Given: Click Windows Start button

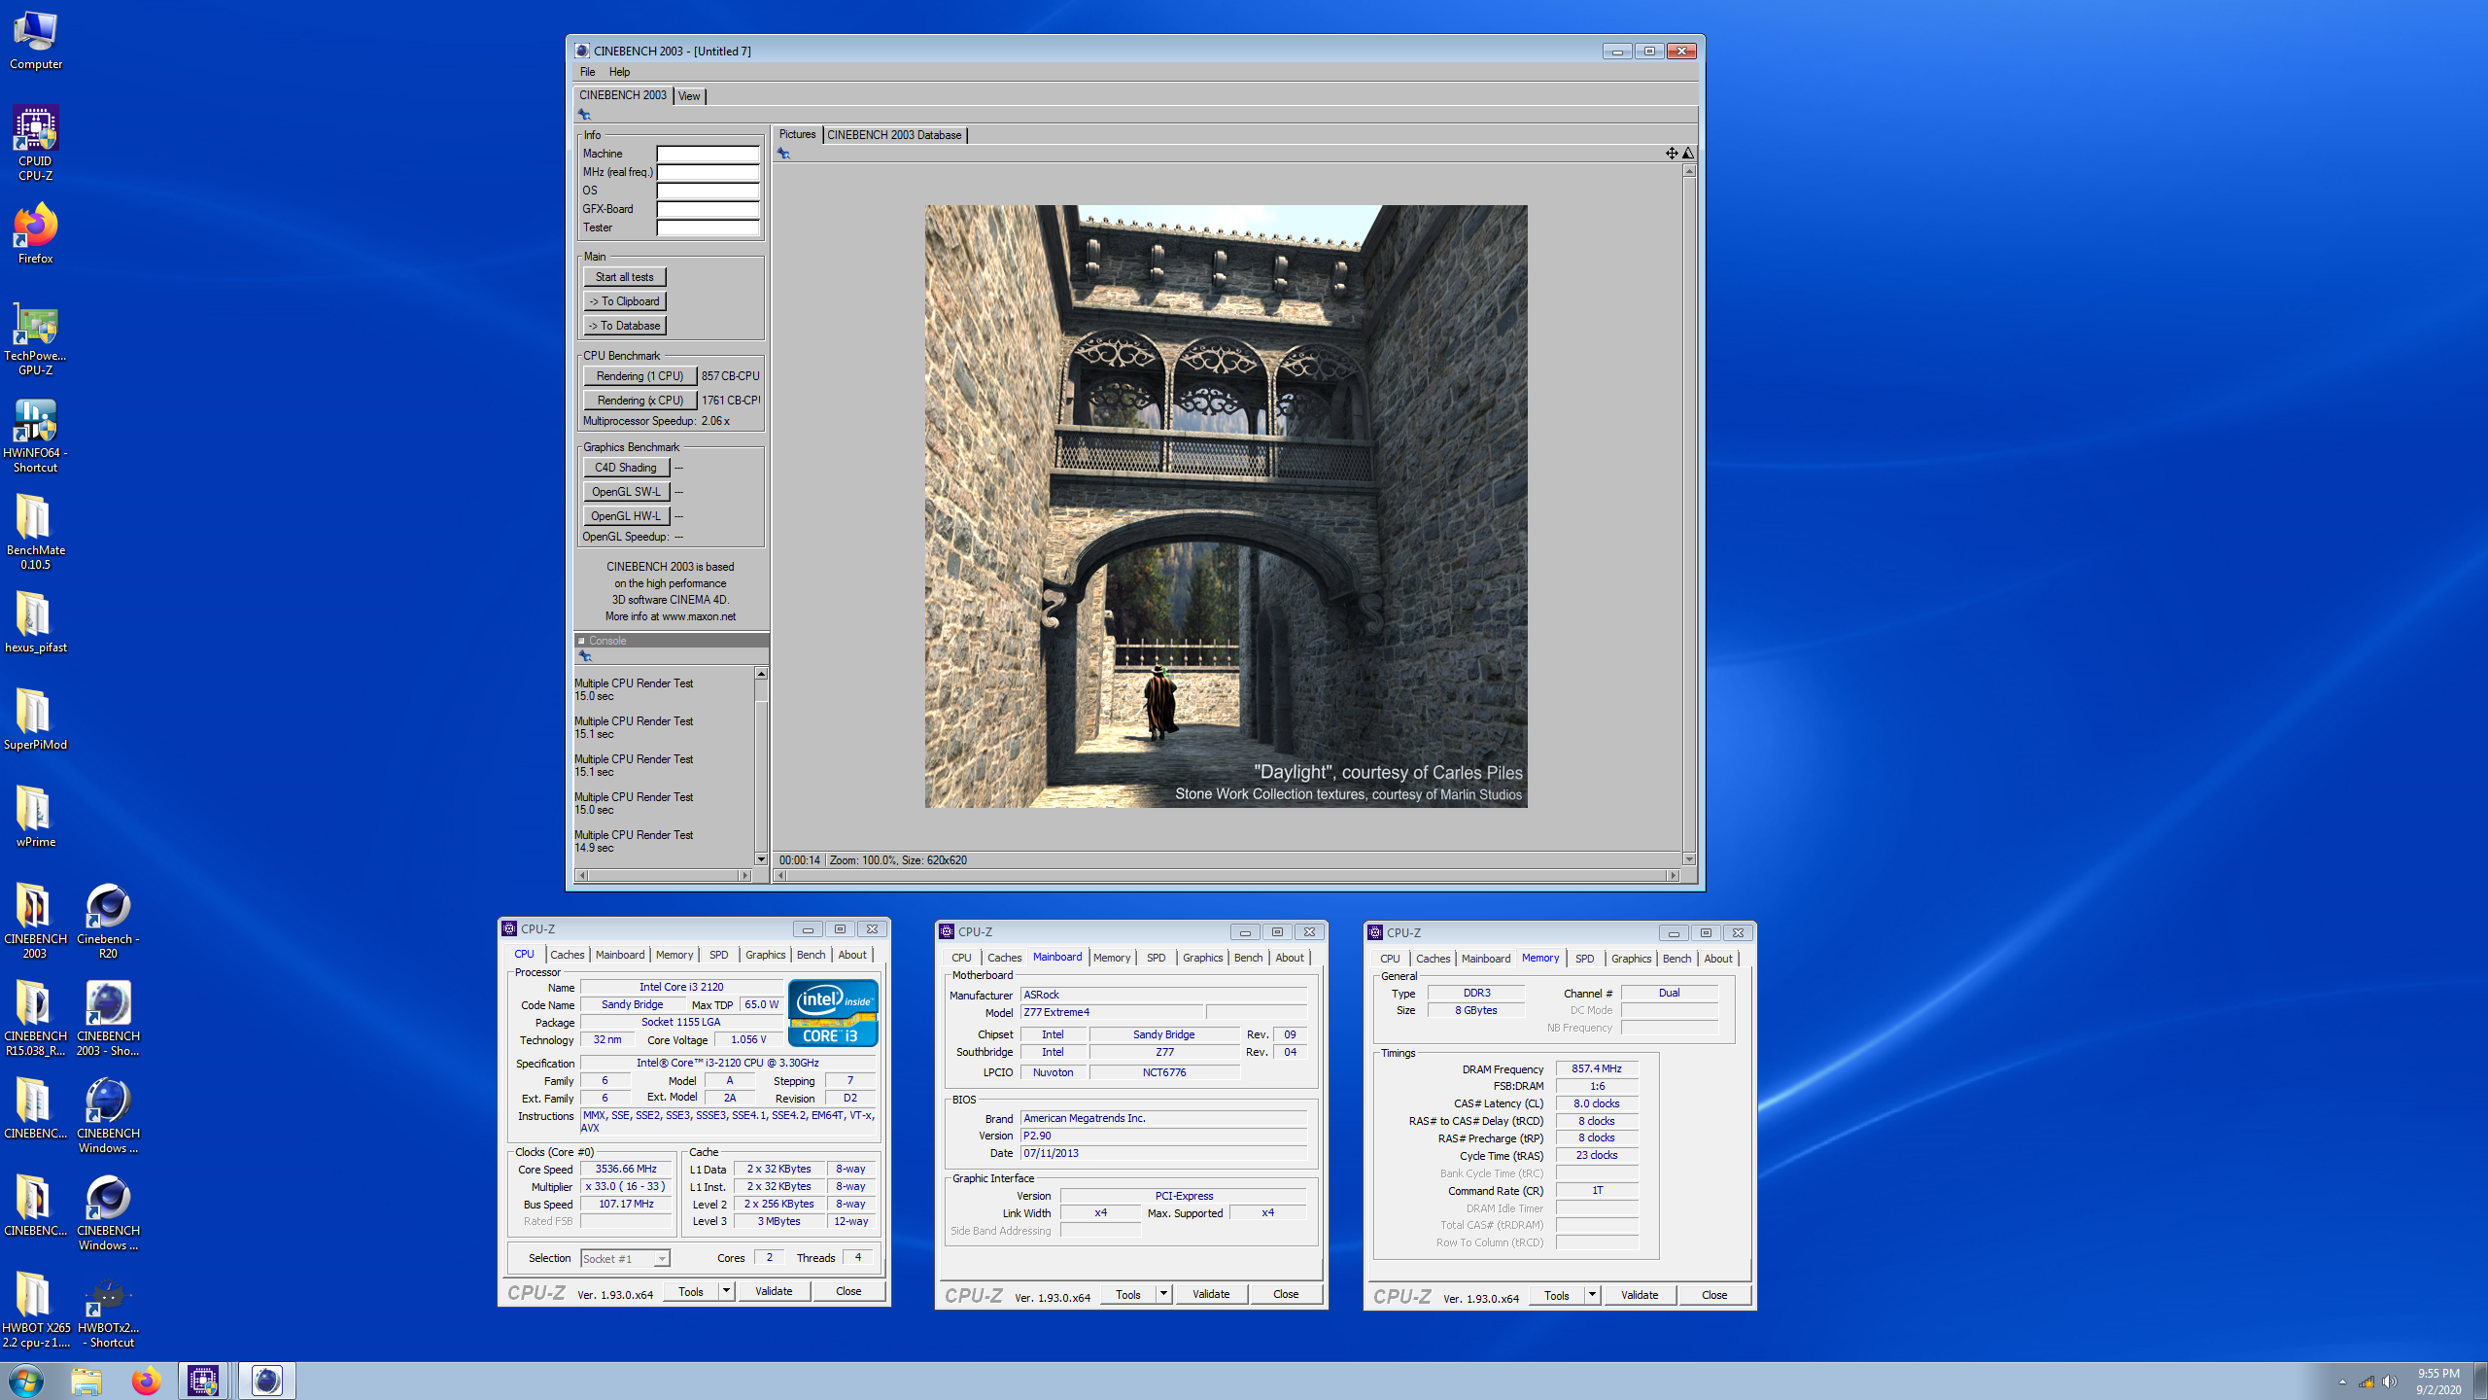Looking at the screenshot, I should [x=26, y=1381].
